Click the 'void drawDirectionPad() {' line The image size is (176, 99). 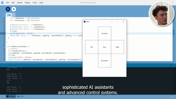[x=18, y=46]
